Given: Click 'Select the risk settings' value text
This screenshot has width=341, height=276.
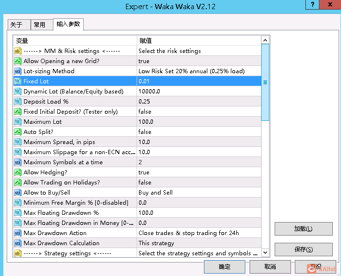Looking at the screenshot, I should (x=170, y=51).
